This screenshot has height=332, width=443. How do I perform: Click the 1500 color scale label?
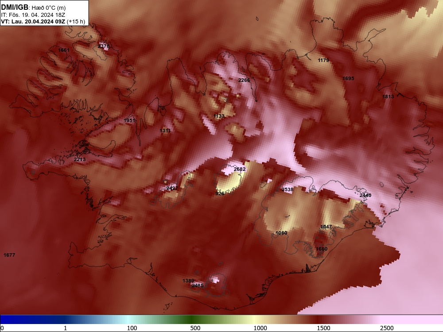click(x=323, y=328)
